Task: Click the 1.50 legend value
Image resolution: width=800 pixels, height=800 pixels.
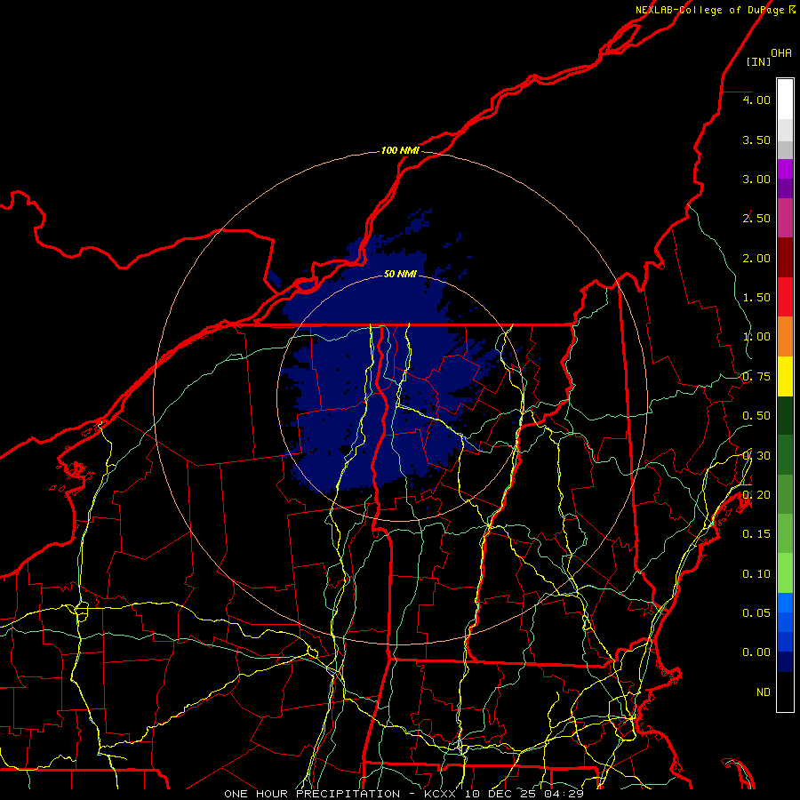Action: 756,298
